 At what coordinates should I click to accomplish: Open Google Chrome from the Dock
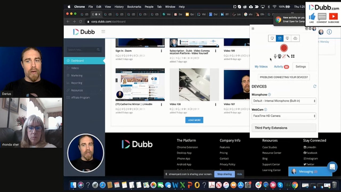[295, 185]
